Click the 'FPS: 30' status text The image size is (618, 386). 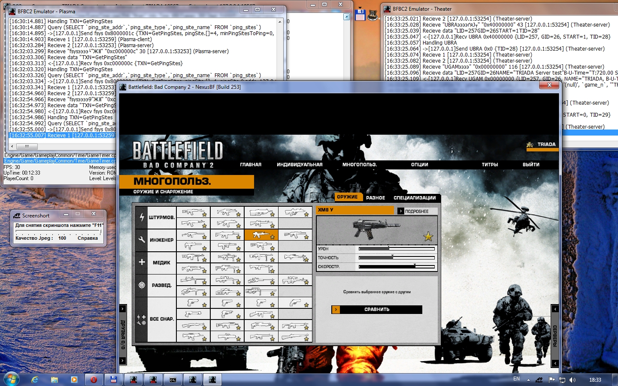[x=12, y=167]
